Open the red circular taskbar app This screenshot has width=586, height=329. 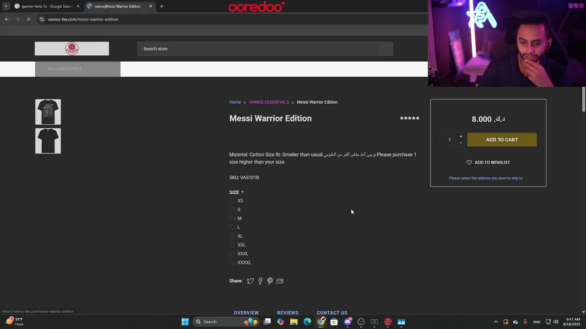[388, 322]
